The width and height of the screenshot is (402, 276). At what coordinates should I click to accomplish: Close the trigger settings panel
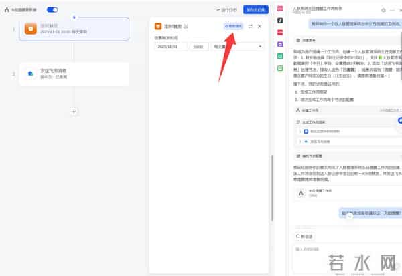click(x=259, y=26)
